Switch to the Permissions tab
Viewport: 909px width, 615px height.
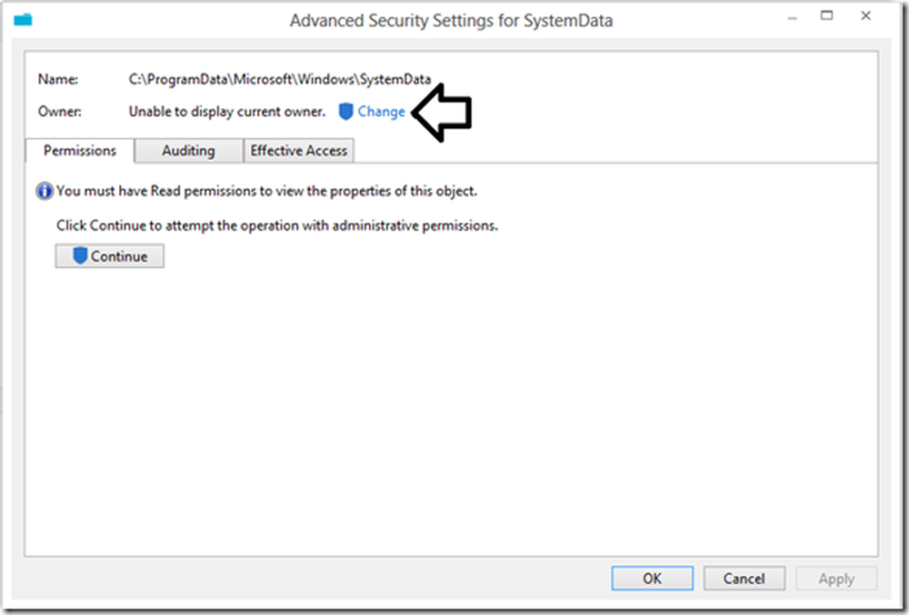pos(80,151)
